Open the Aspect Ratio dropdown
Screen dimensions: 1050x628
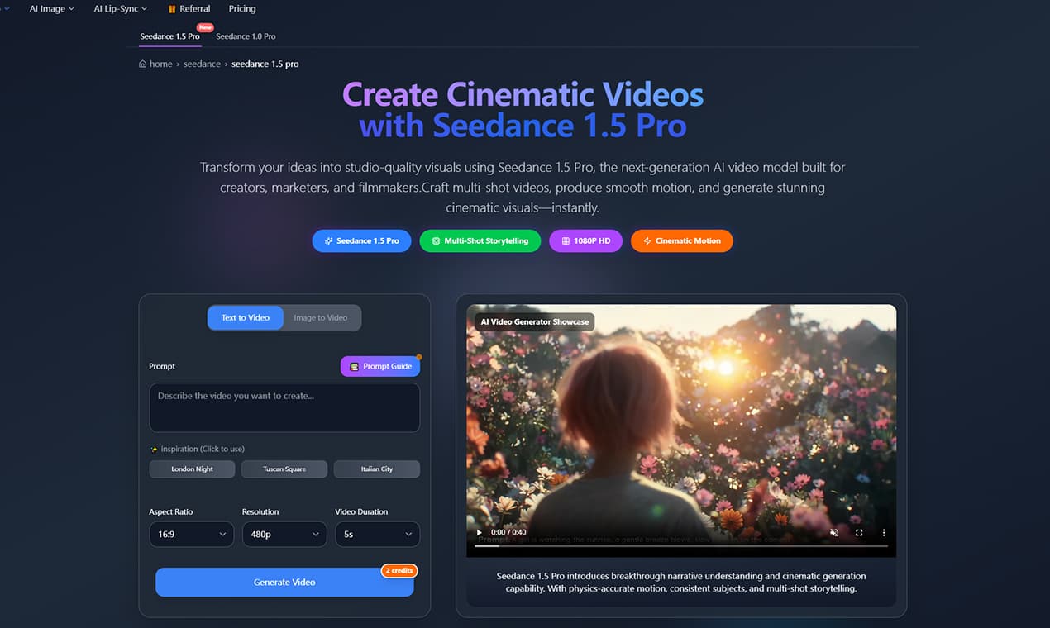[x=191, y=534]
